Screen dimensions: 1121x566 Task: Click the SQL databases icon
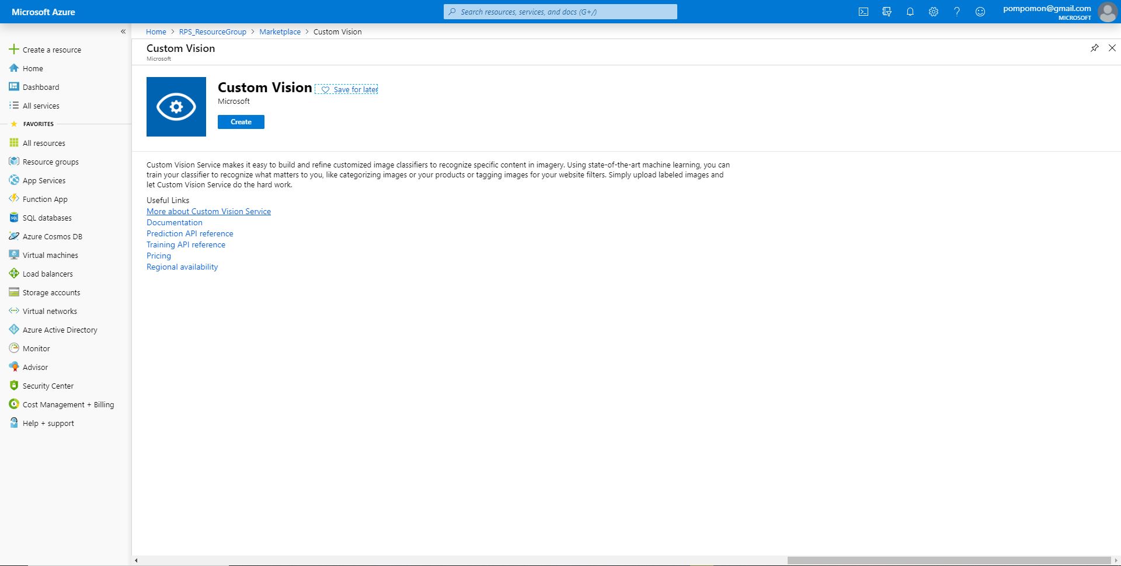[14, 218]
